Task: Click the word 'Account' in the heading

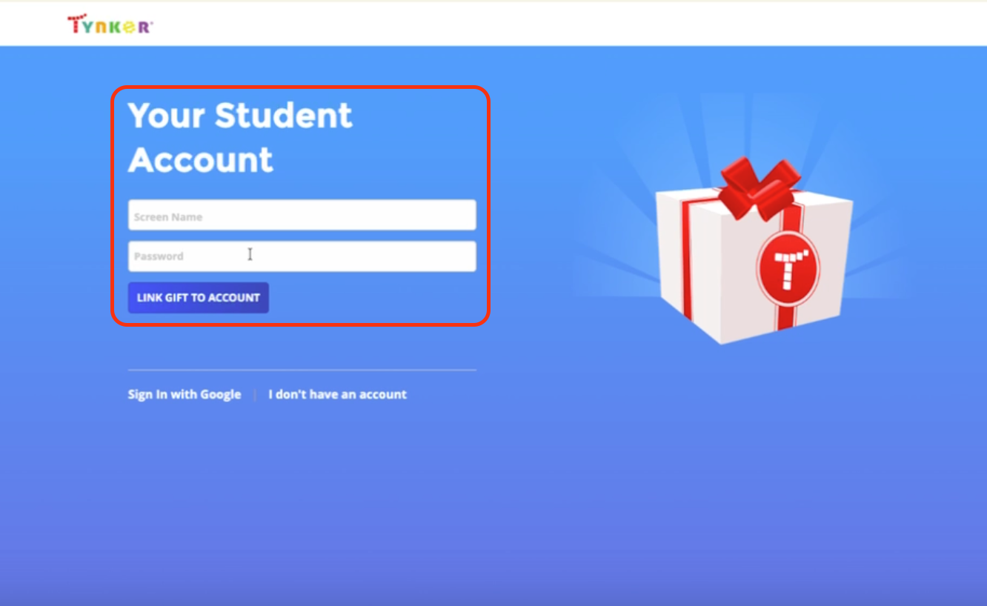Action: [x=201, y=160]
